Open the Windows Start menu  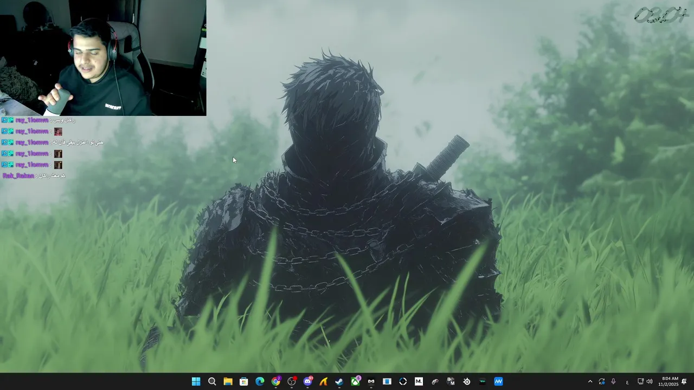click(x=196, y=381)
